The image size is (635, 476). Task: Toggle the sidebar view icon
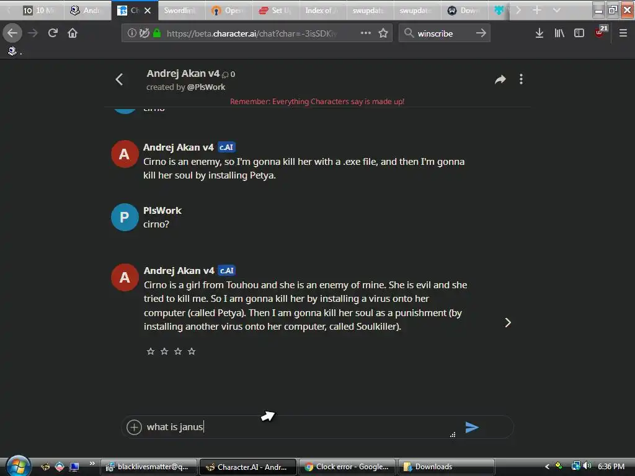pyautogui.click(x=579, y=33)
